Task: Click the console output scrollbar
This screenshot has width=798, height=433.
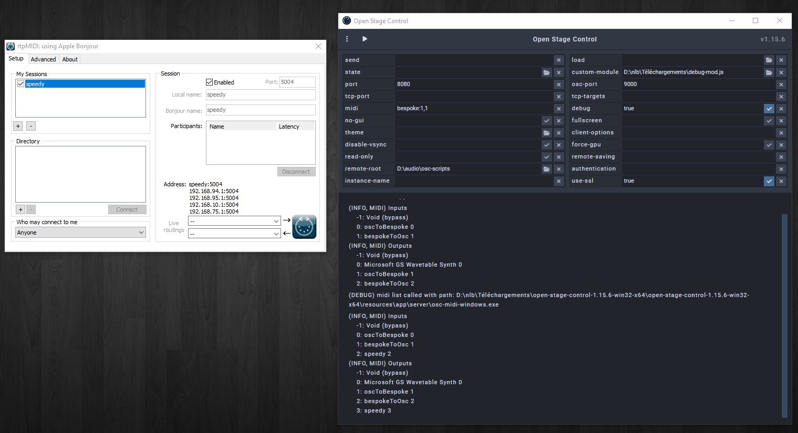Action: pos(785,315)
